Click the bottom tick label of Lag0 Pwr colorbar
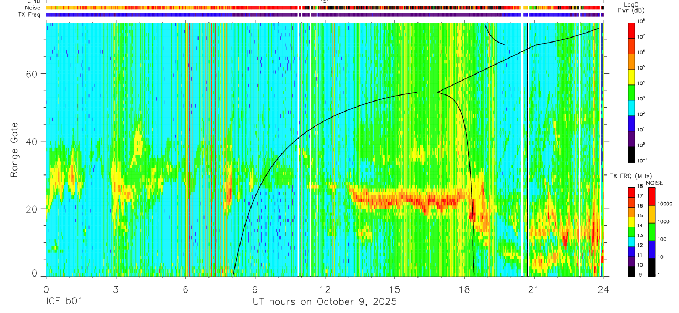 pyautogui.click(x=643, y=160)
